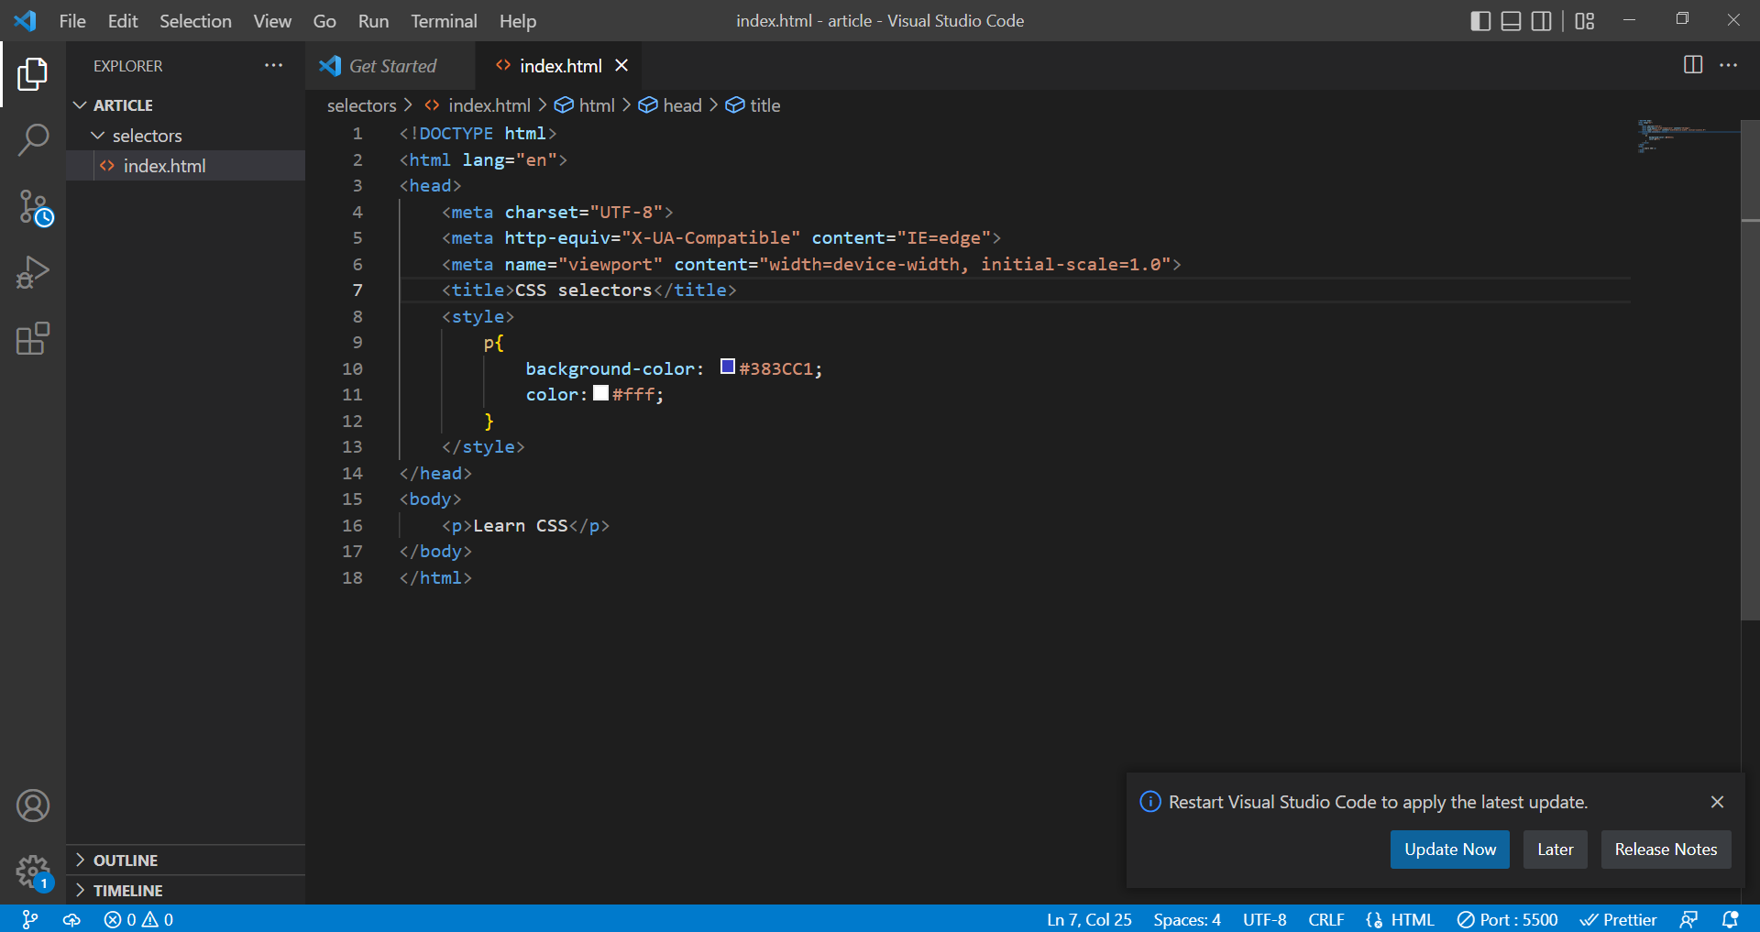The image size is (1760, 932).
Task: Expand the OUTLINE section
Action: (185, 860)
